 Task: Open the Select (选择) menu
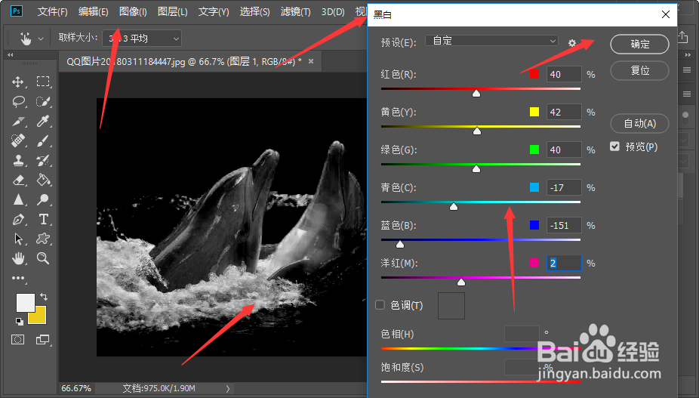click(x=254, y=11)
